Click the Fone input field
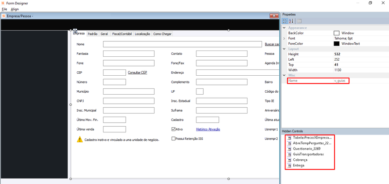The height and width of the screenshot is (184, 389). (x=129, y=63)
